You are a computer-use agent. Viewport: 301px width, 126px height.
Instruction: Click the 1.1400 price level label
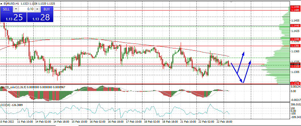point(295,39)
